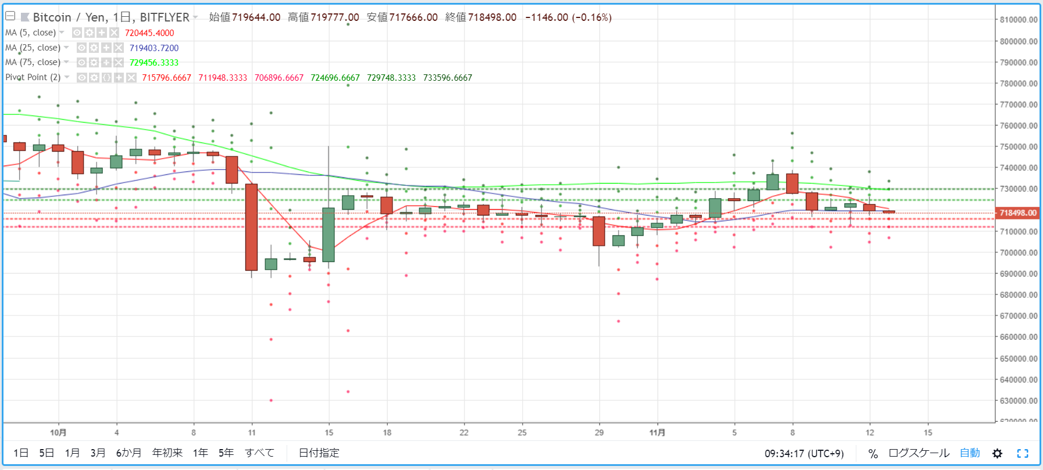Screen dimensions: 1043x470
Task: Enable ログスケール log scale option
Action: [x=919, y=453]
